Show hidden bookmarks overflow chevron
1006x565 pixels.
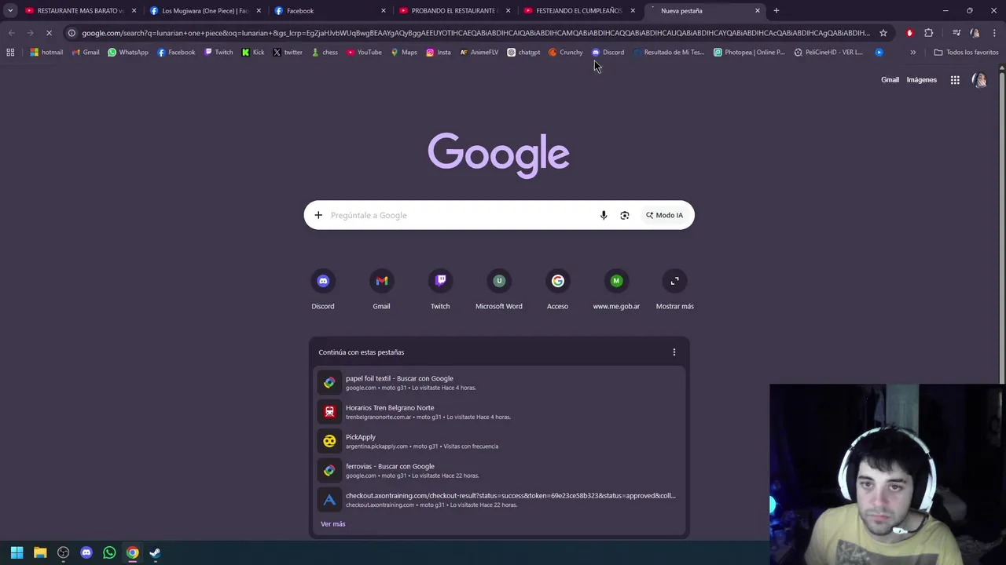click(913, 53)
